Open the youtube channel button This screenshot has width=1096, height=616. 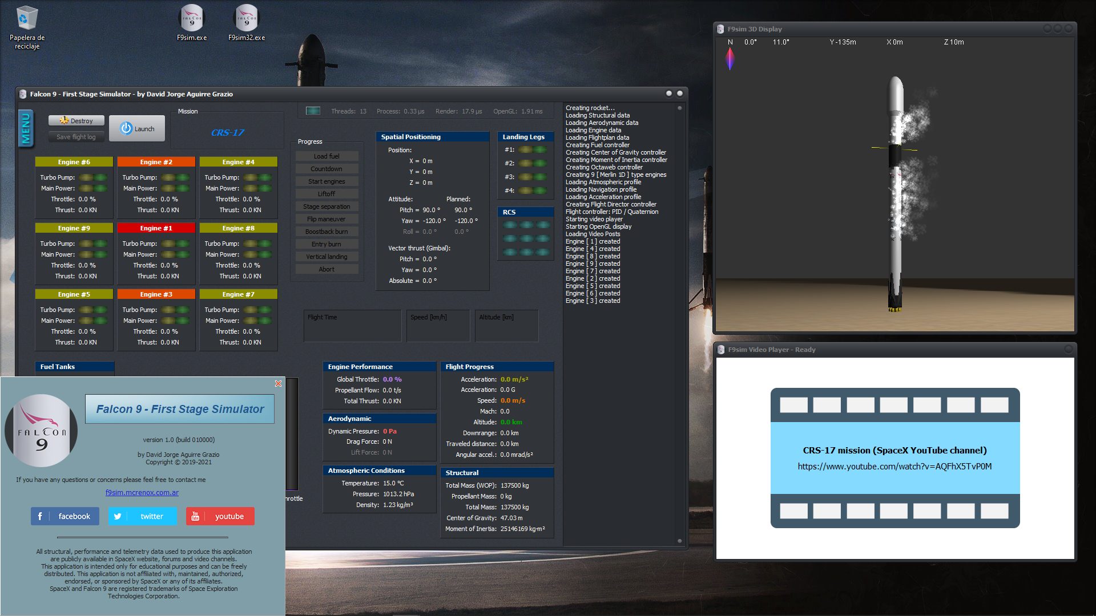click(x=220, y=516)
